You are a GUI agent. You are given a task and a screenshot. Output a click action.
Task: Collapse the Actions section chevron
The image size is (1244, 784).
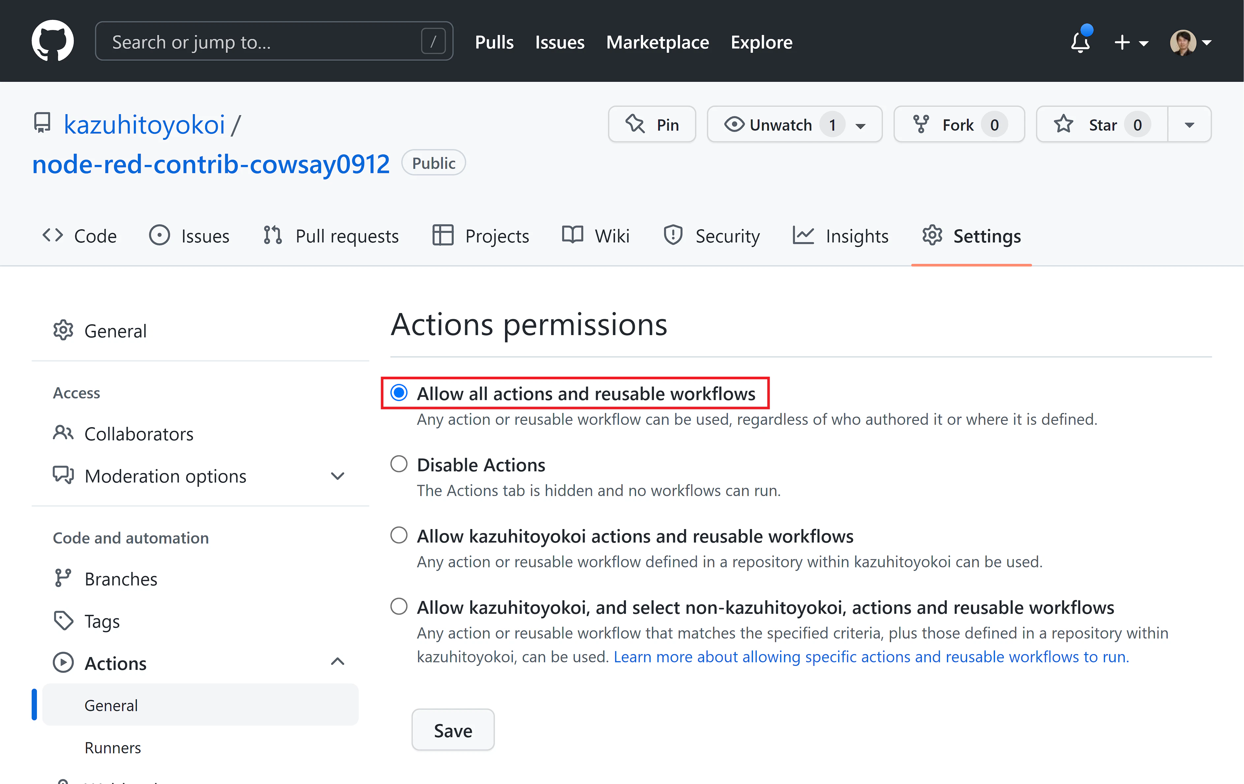click(337, 662)
